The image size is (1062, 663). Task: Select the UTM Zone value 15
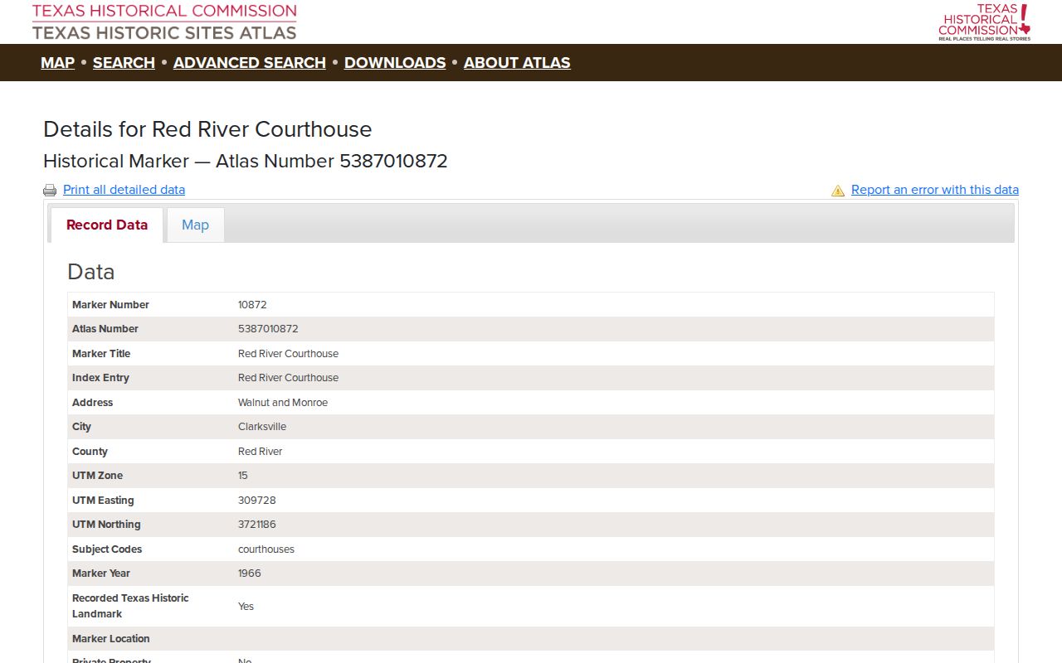point(243,476)
